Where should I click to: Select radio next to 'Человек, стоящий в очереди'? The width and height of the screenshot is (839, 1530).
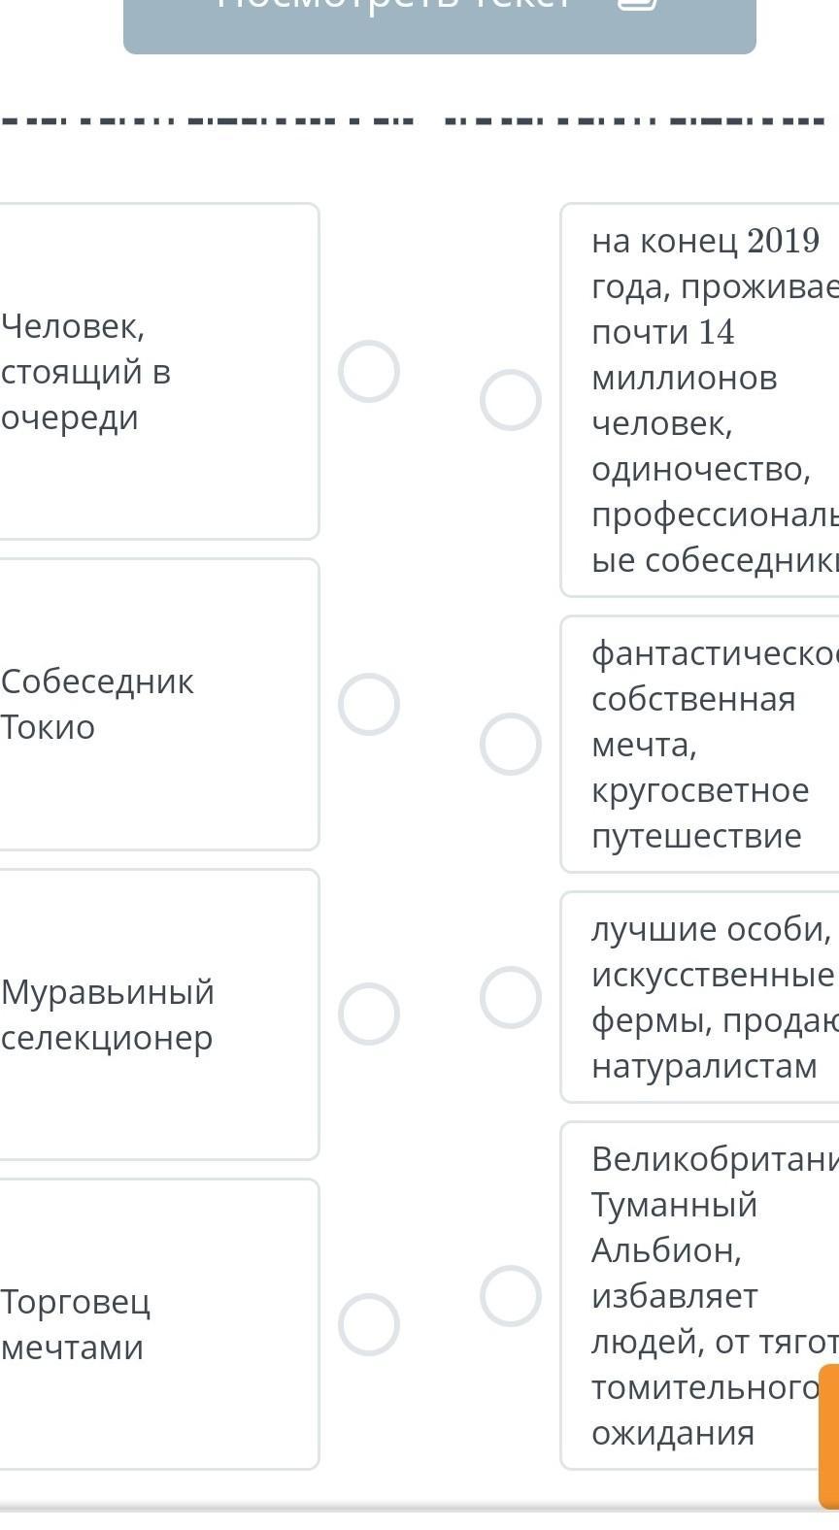[x=369, y=371]
